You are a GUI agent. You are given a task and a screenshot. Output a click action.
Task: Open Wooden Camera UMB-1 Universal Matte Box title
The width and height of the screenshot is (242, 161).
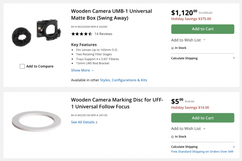coord(111,14)
